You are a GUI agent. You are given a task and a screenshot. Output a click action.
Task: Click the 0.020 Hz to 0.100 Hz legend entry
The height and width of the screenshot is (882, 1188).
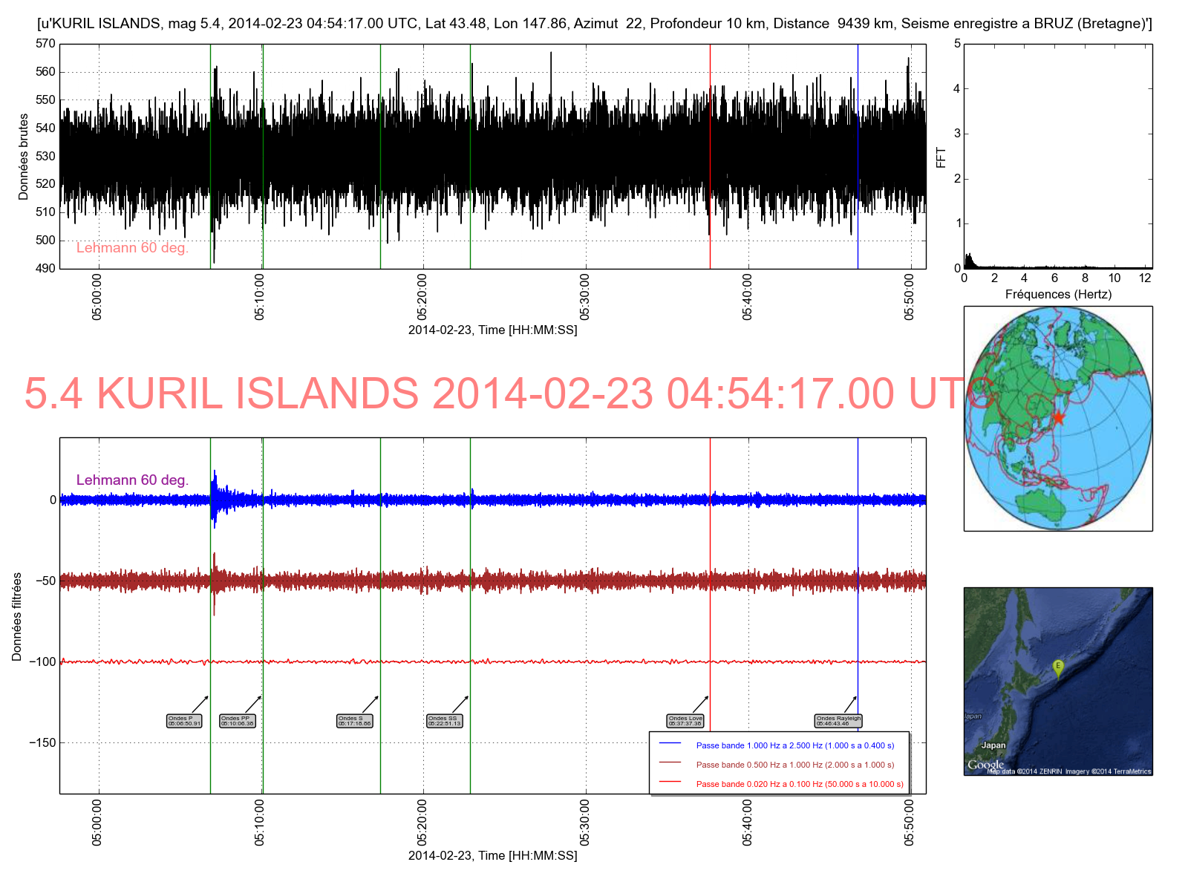coord(800,784)
